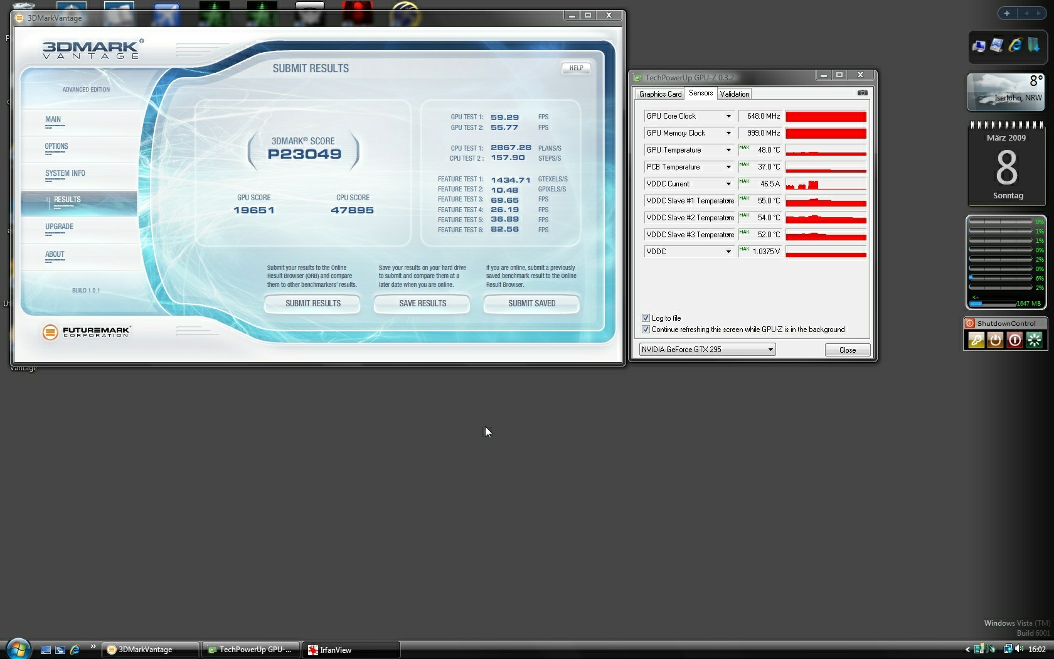Switch to the TechPowerUp GPU-Z taskbar button
The image size is (1054, 659).
250,650
